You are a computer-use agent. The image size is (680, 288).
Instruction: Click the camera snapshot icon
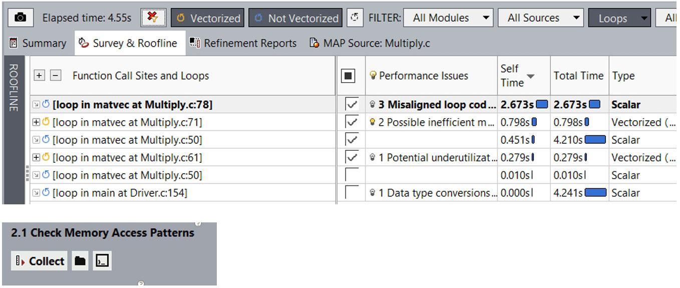coord(21,18)
